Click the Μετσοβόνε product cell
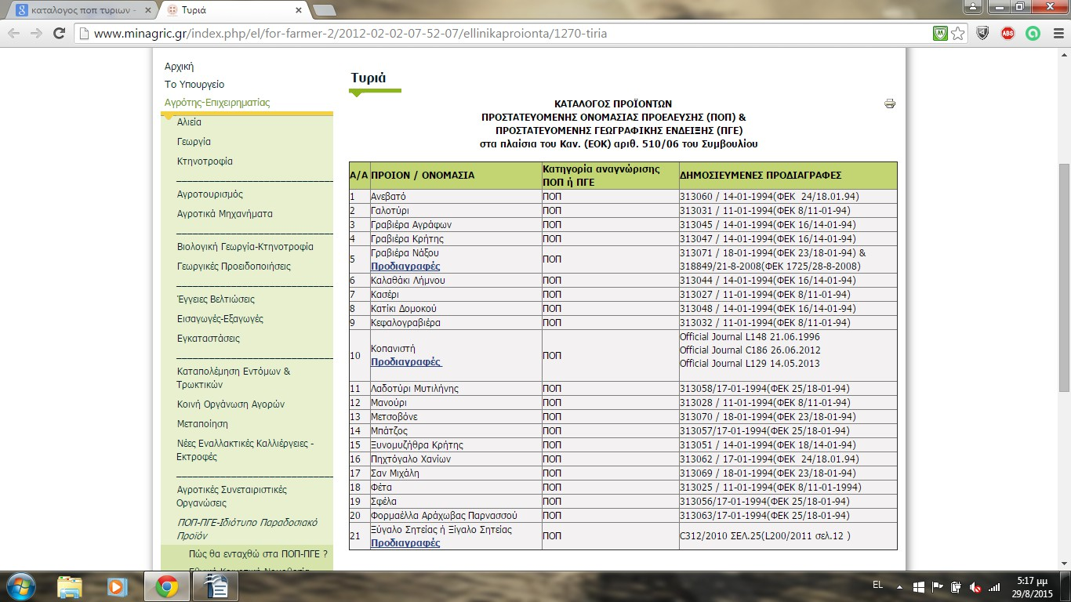This screenshot has height=602, width=1071. (456, 417)
